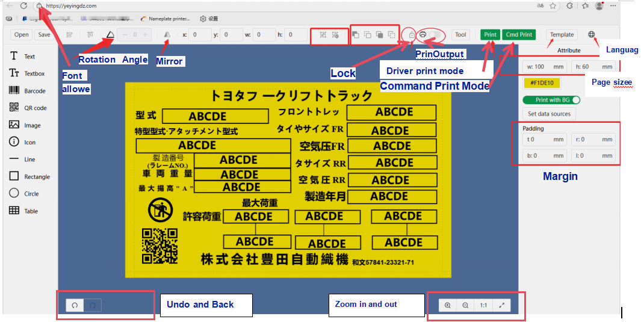Click the zoom in magnifier button

tap(447, 305)
